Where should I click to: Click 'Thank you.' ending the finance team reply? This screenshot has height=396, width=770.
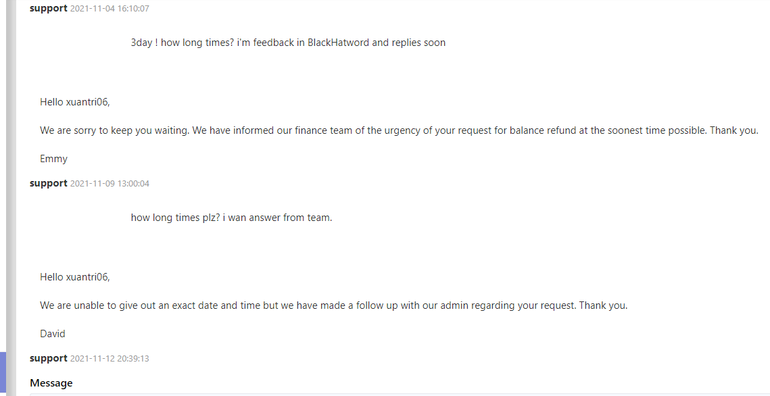point(734,130)
